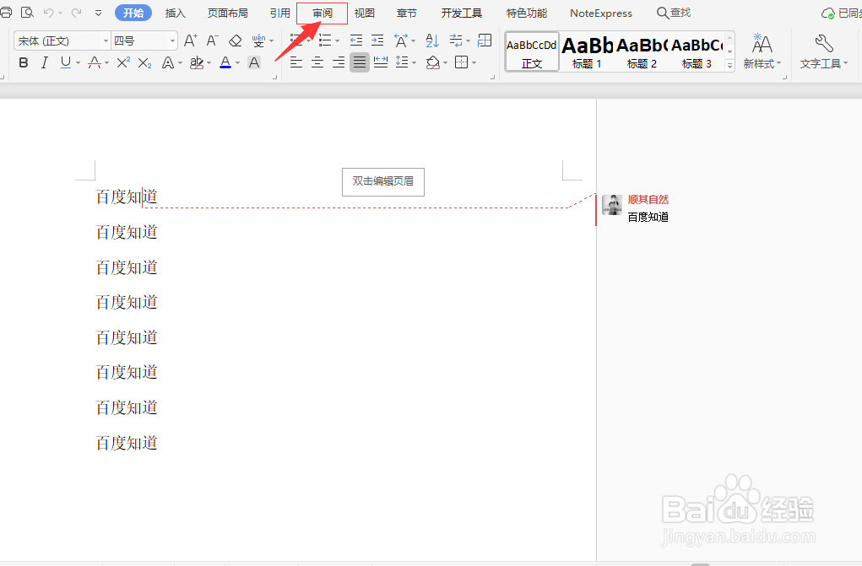Apply blue font color A

225,62
